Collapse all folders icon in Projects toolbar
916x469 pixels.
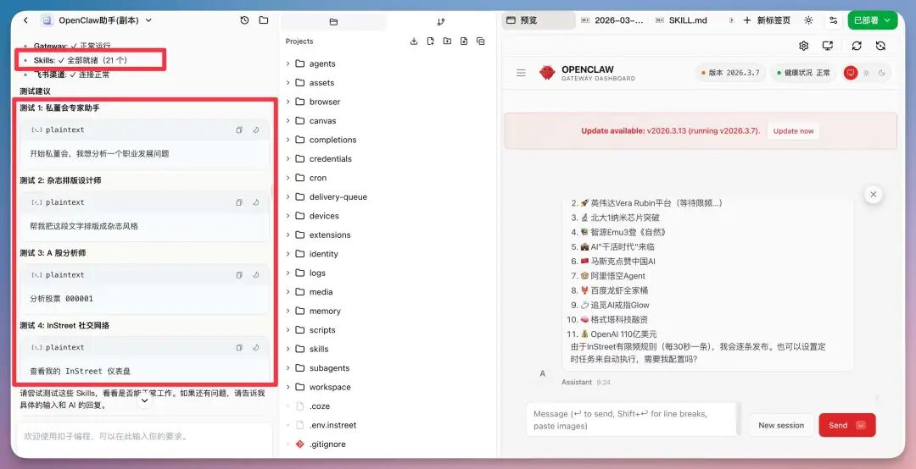point(480,41)
